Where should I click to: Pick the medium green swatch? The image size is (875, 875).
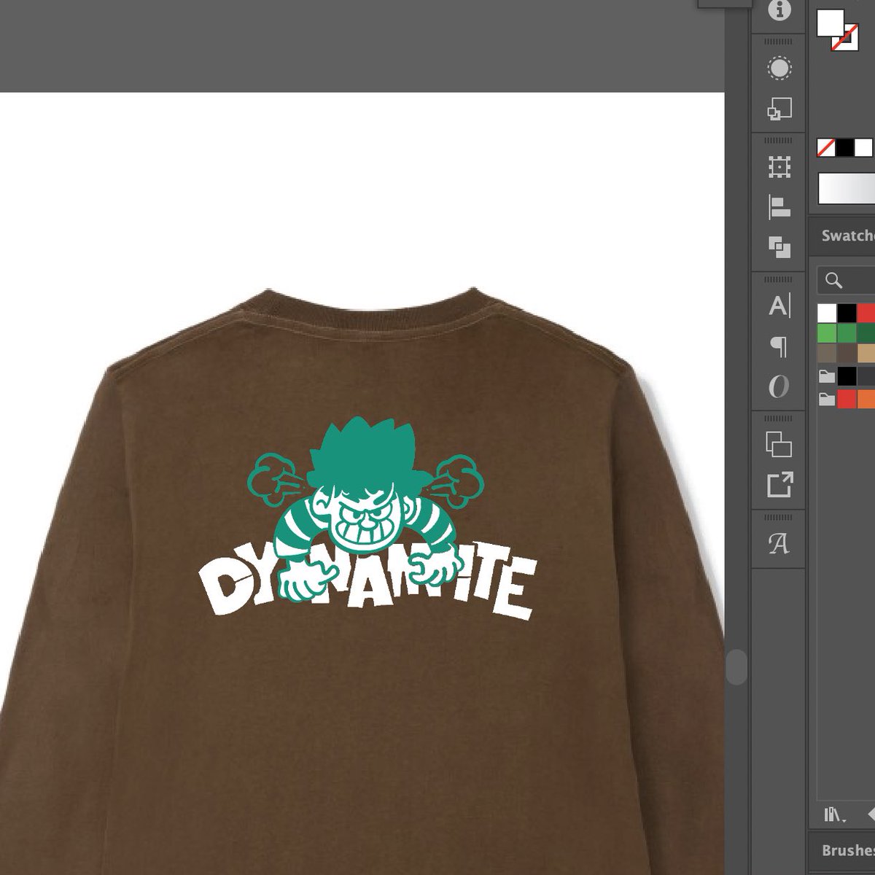point(846,333)
